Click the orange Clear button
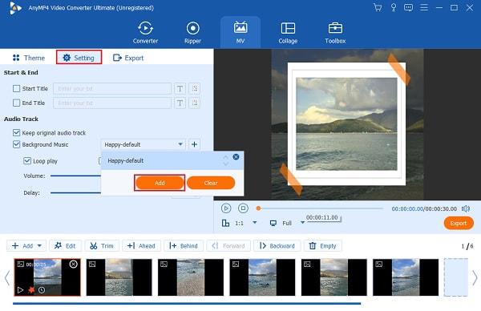 (x=211, y=183)
